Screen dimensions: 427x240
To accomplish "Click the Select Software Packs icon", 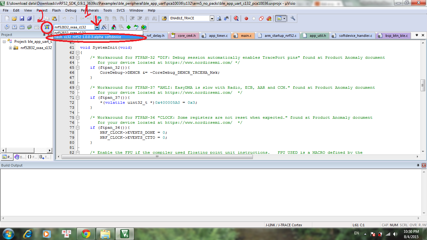I will tap(136, 27).
